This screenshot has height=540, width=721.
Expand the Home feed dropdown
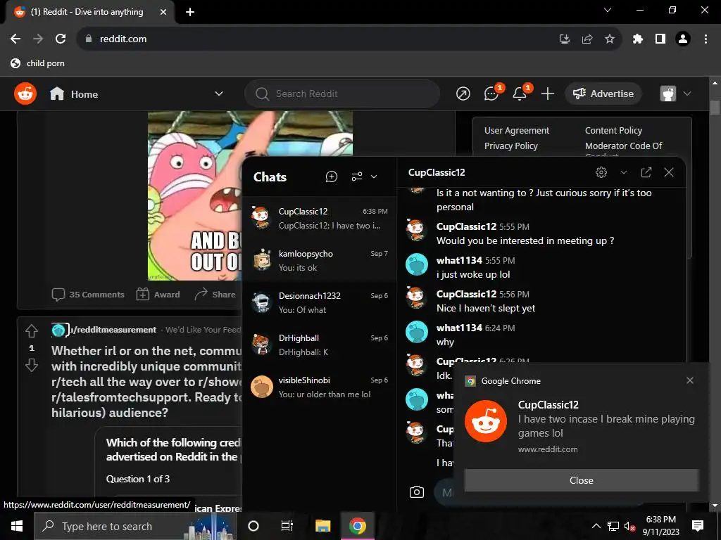[219, 94]
